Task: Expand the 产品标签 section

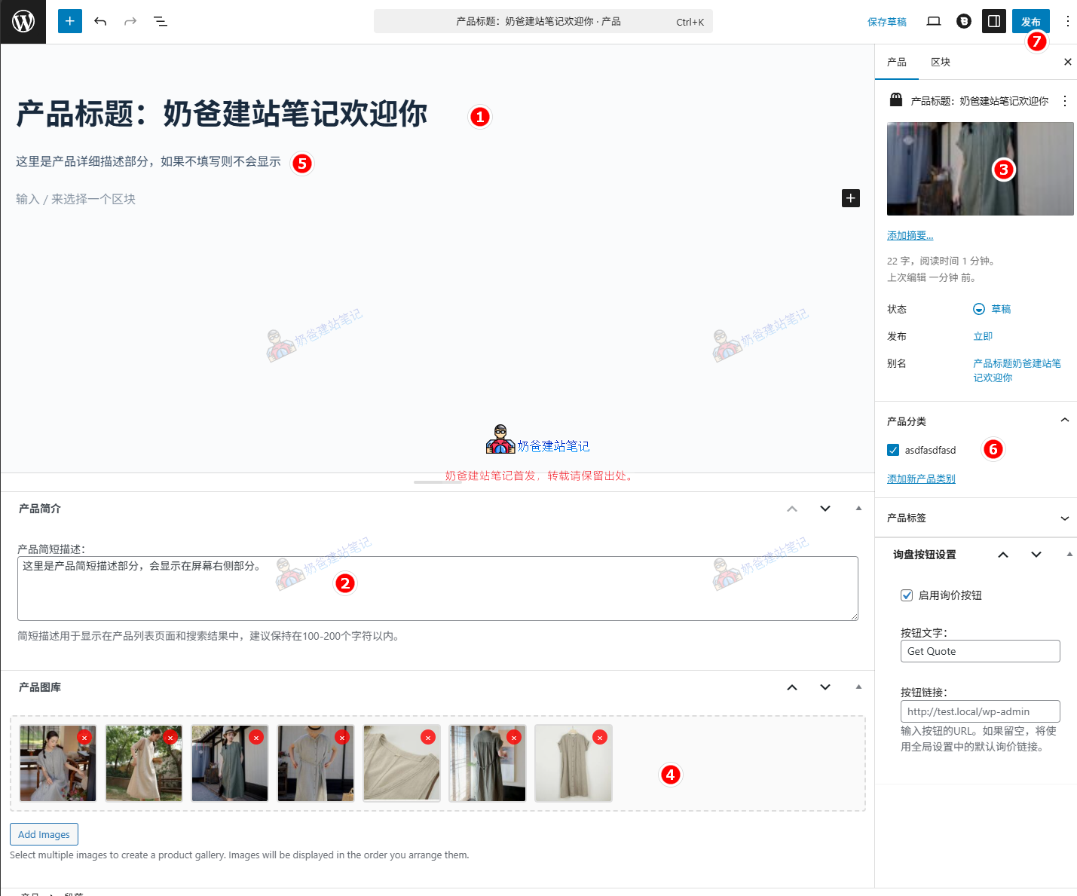Action: (1064, 518)
